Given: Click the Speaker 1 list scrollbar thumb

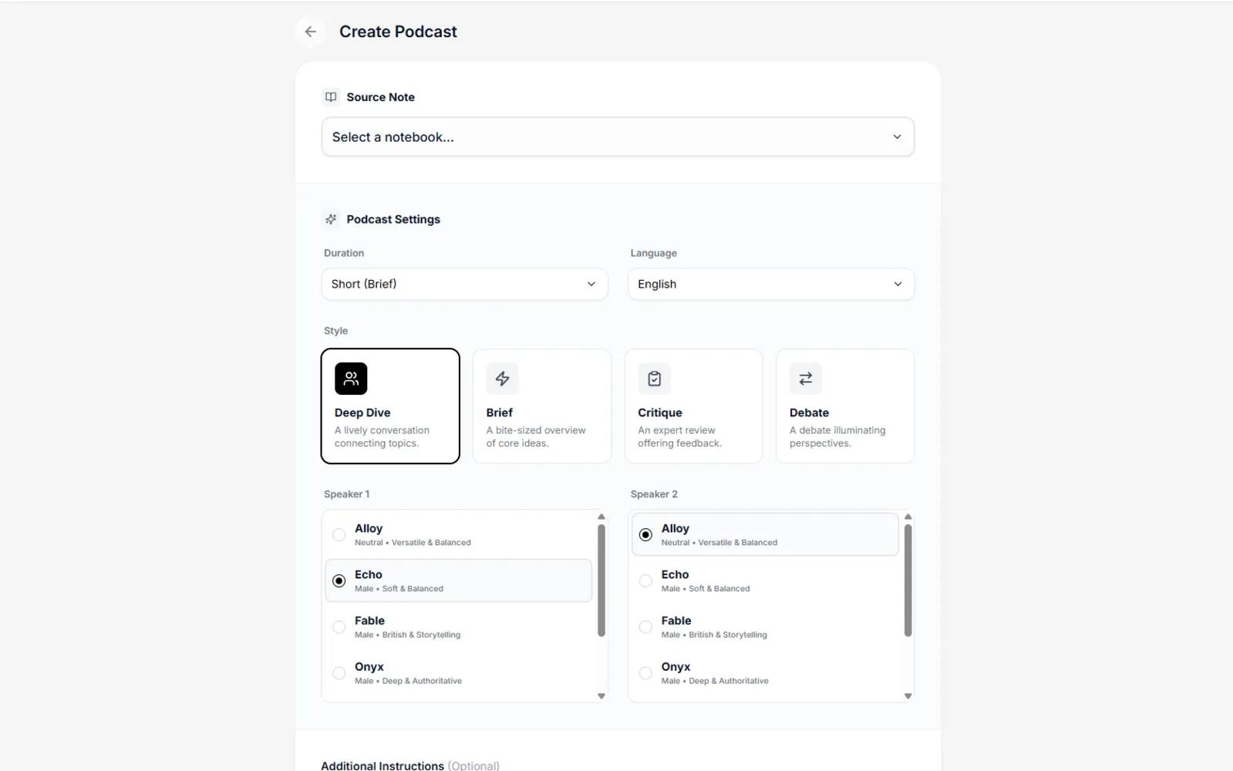Looking at the screenshot, I should click(601, 580).
